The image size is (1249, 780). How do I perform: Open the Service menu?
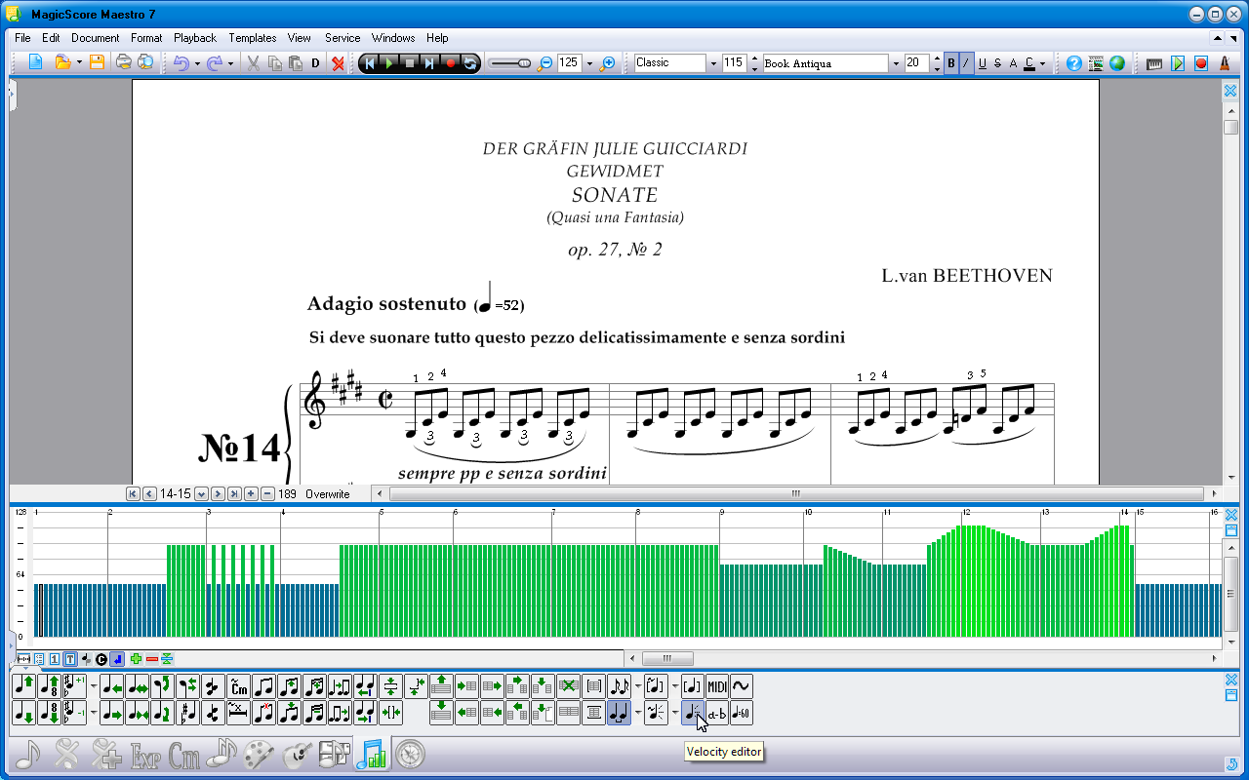[x=342, y=38]
